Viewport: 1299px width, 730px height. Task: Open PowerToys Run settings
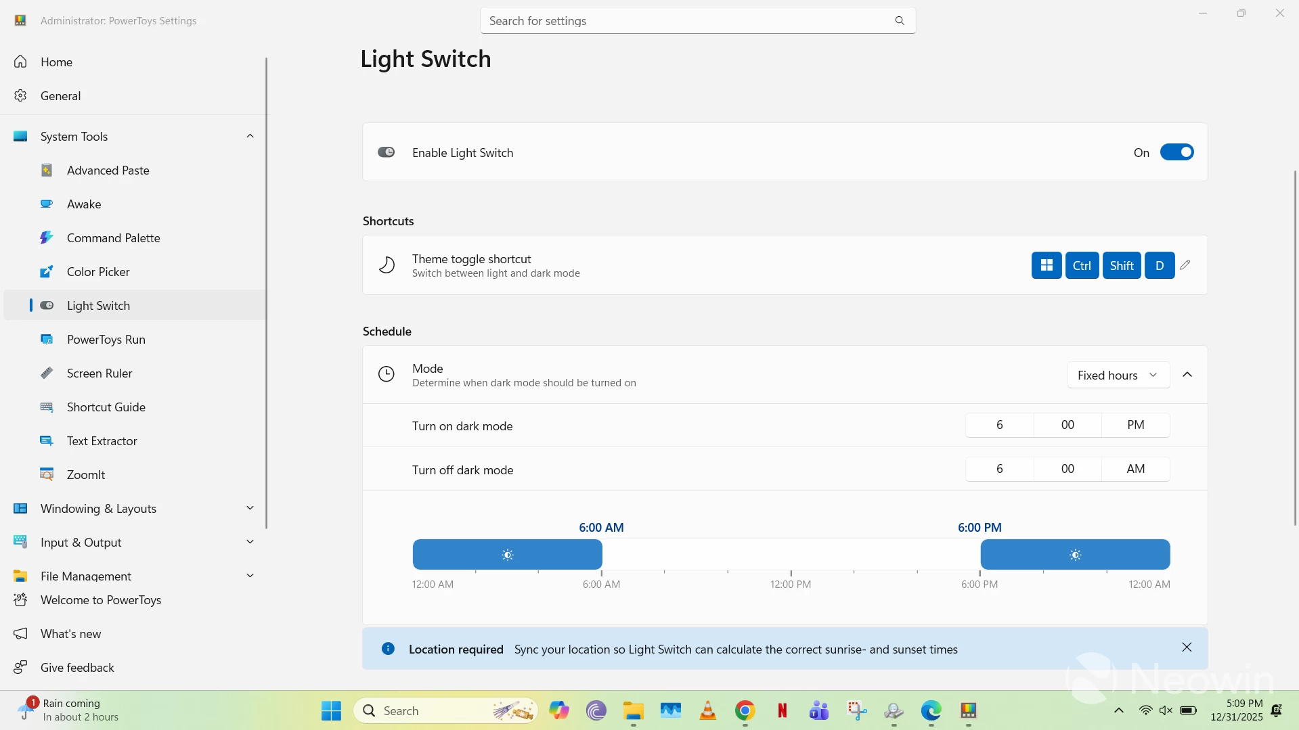[134, 339]
